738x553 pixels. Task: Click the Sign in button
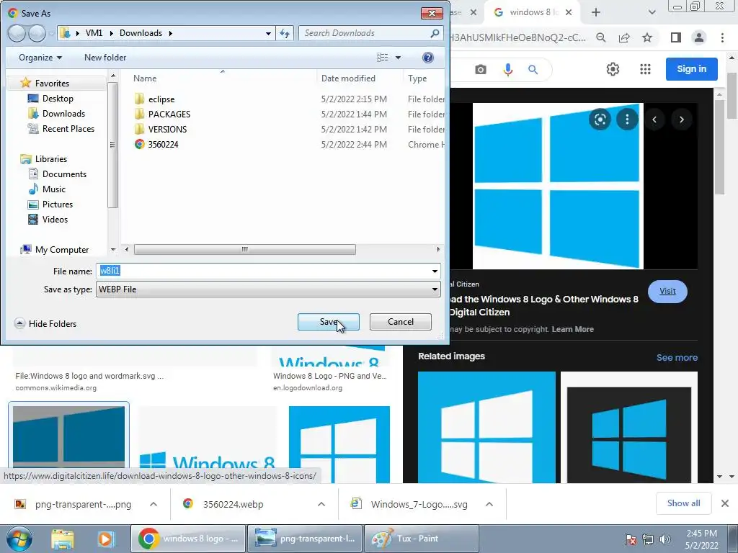point(691,69)
